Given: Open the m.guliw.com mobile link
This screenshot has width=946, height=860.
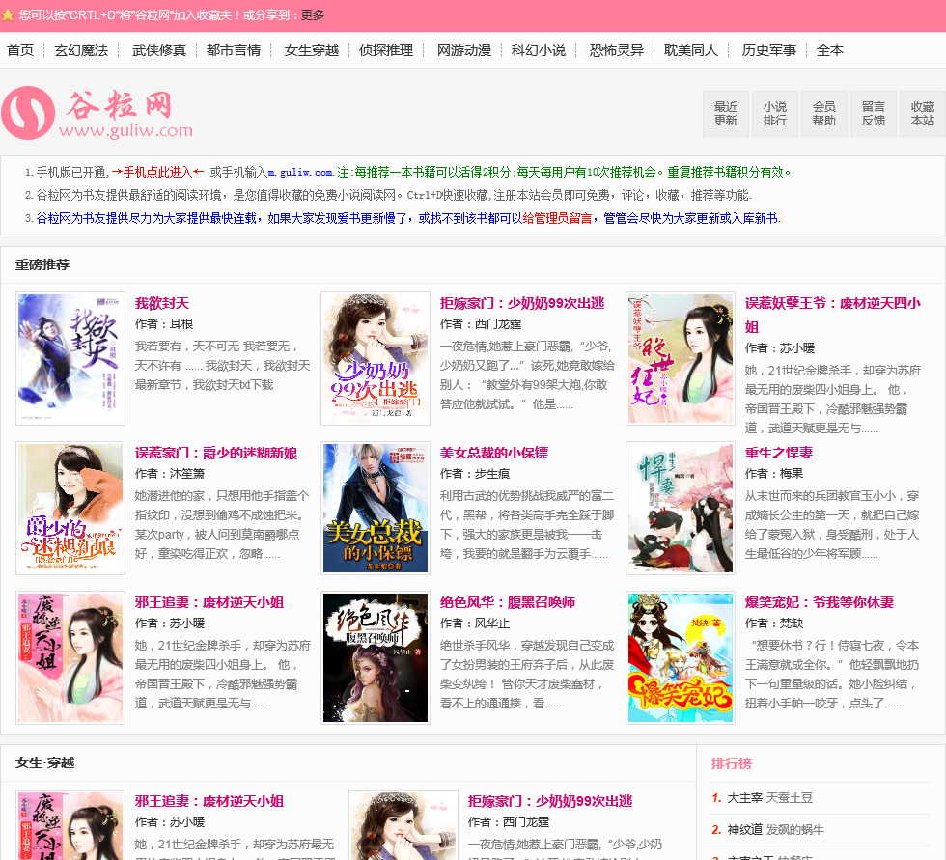Looking at the screenshot, I should click(x=300, y=173).
